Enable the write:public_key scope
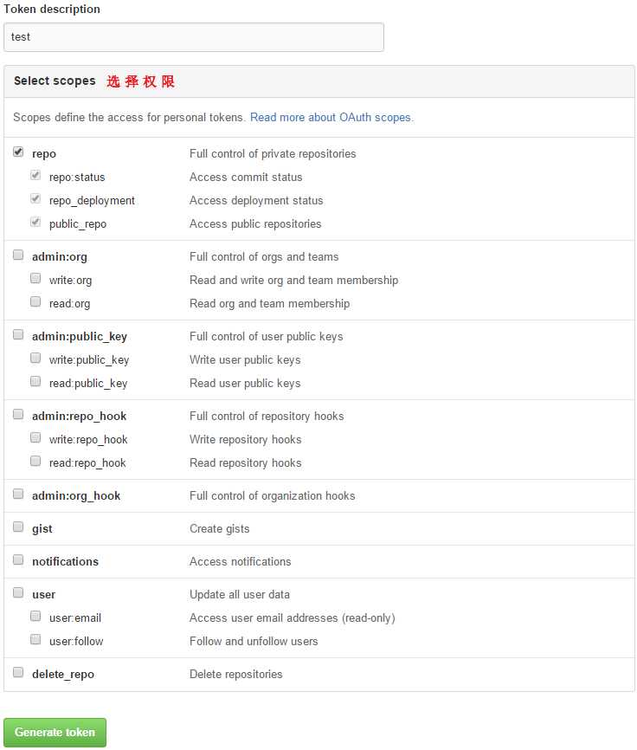637x750 pixels. (x=35, y=359)
